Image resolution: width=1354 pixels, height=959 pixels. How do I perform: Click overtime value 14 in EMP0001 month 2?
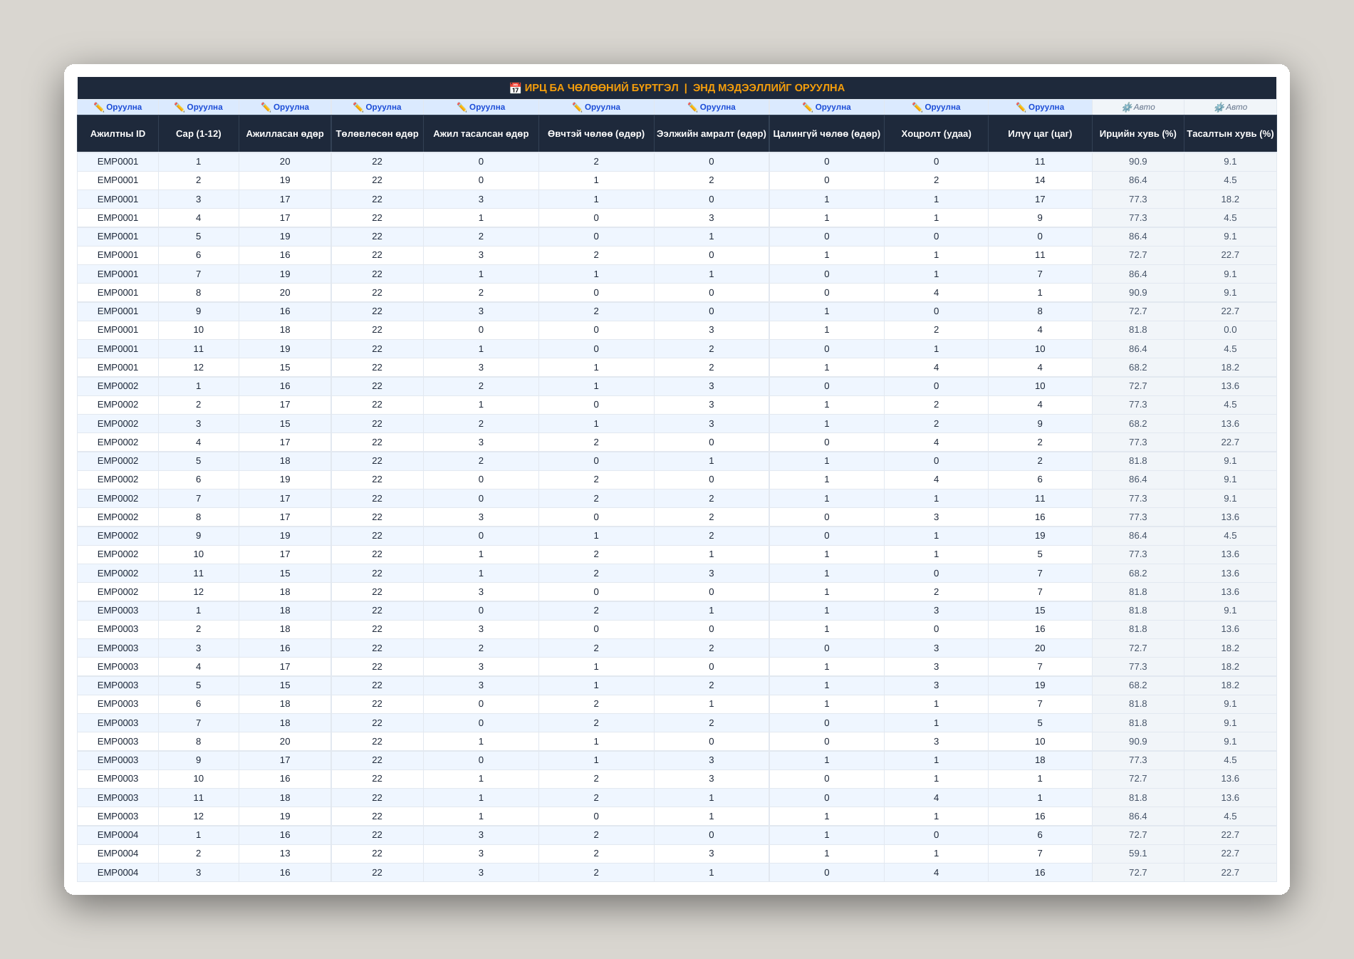(1040, 180)
